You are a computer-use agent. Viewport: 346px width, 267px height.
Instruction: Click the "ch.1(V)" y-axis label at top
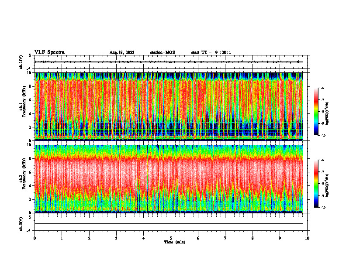21,62
